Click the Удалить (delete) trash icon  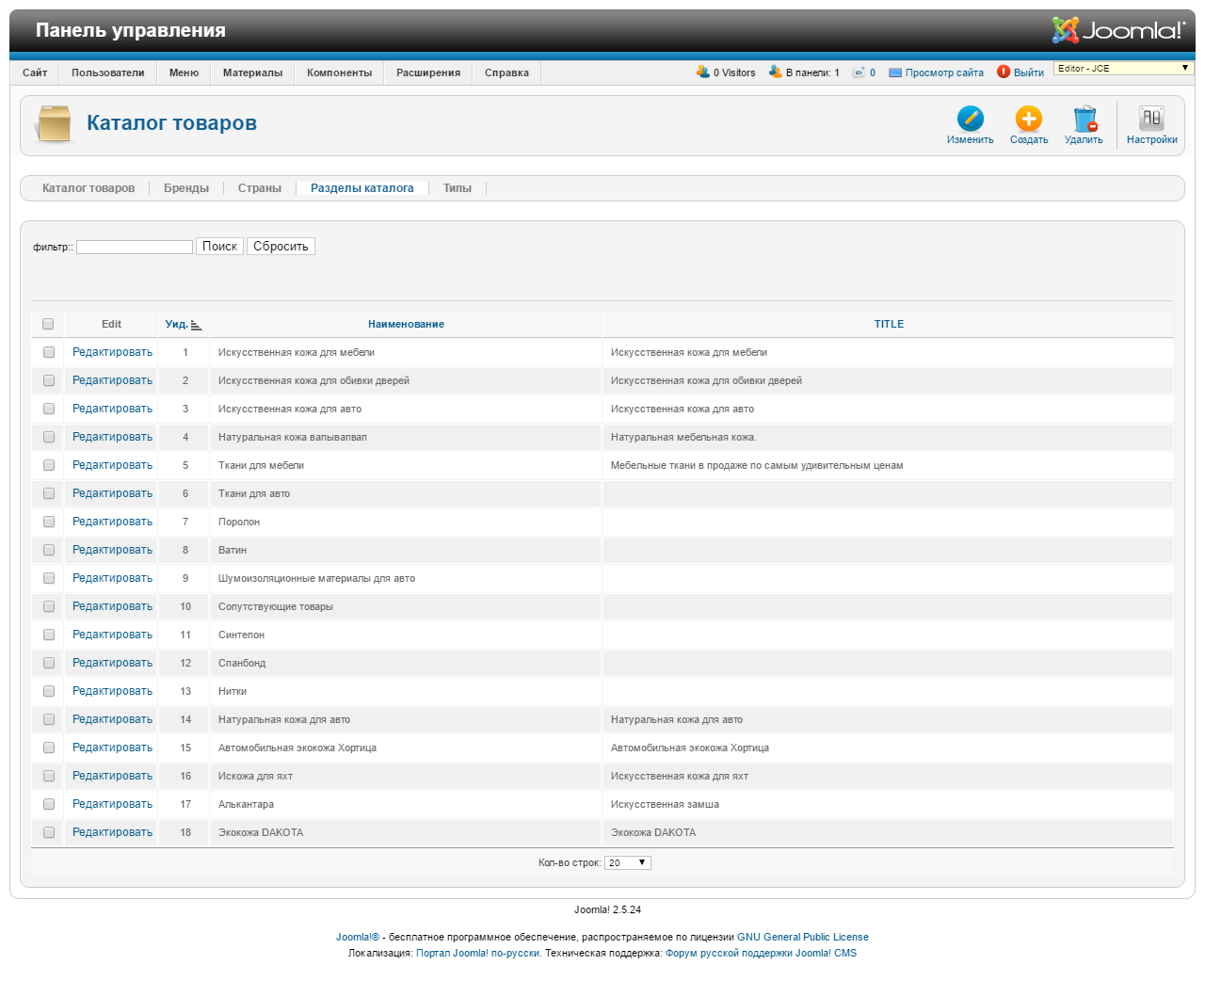point(1084,119)
